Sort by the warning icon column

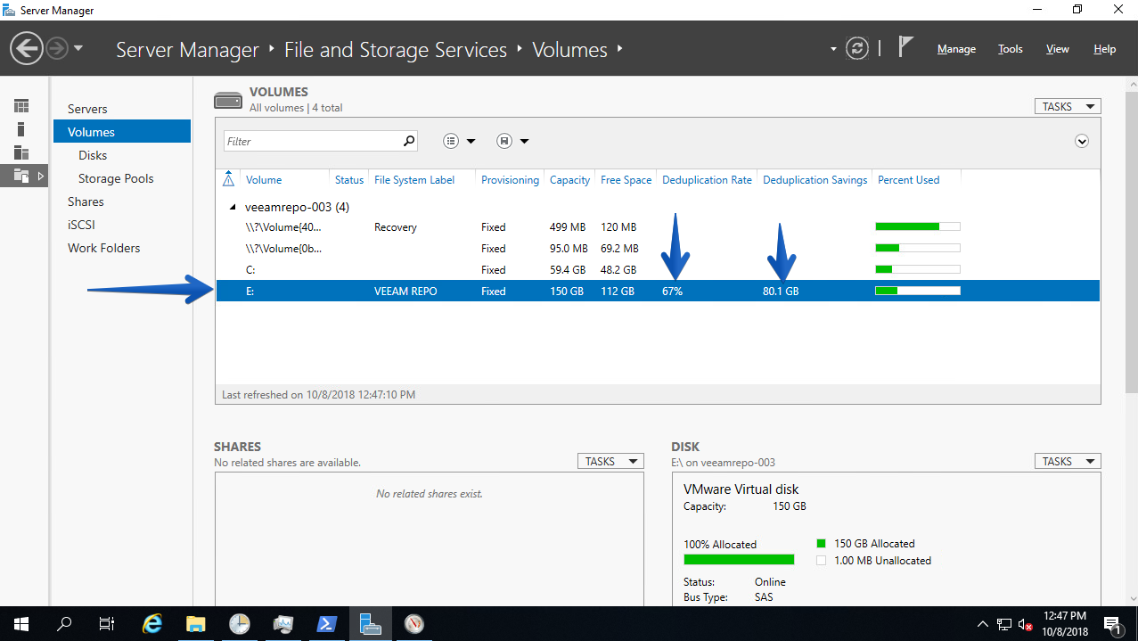click(228, 179)
